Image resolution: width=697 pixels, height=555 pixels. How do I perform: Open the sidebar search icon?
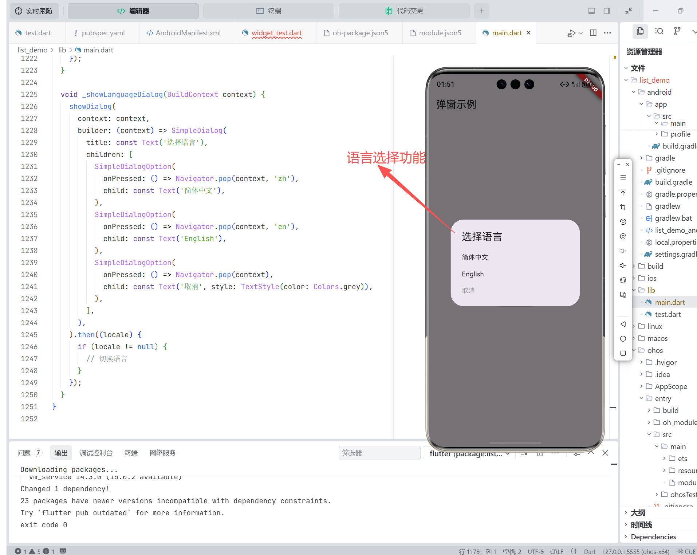(659, 32)
